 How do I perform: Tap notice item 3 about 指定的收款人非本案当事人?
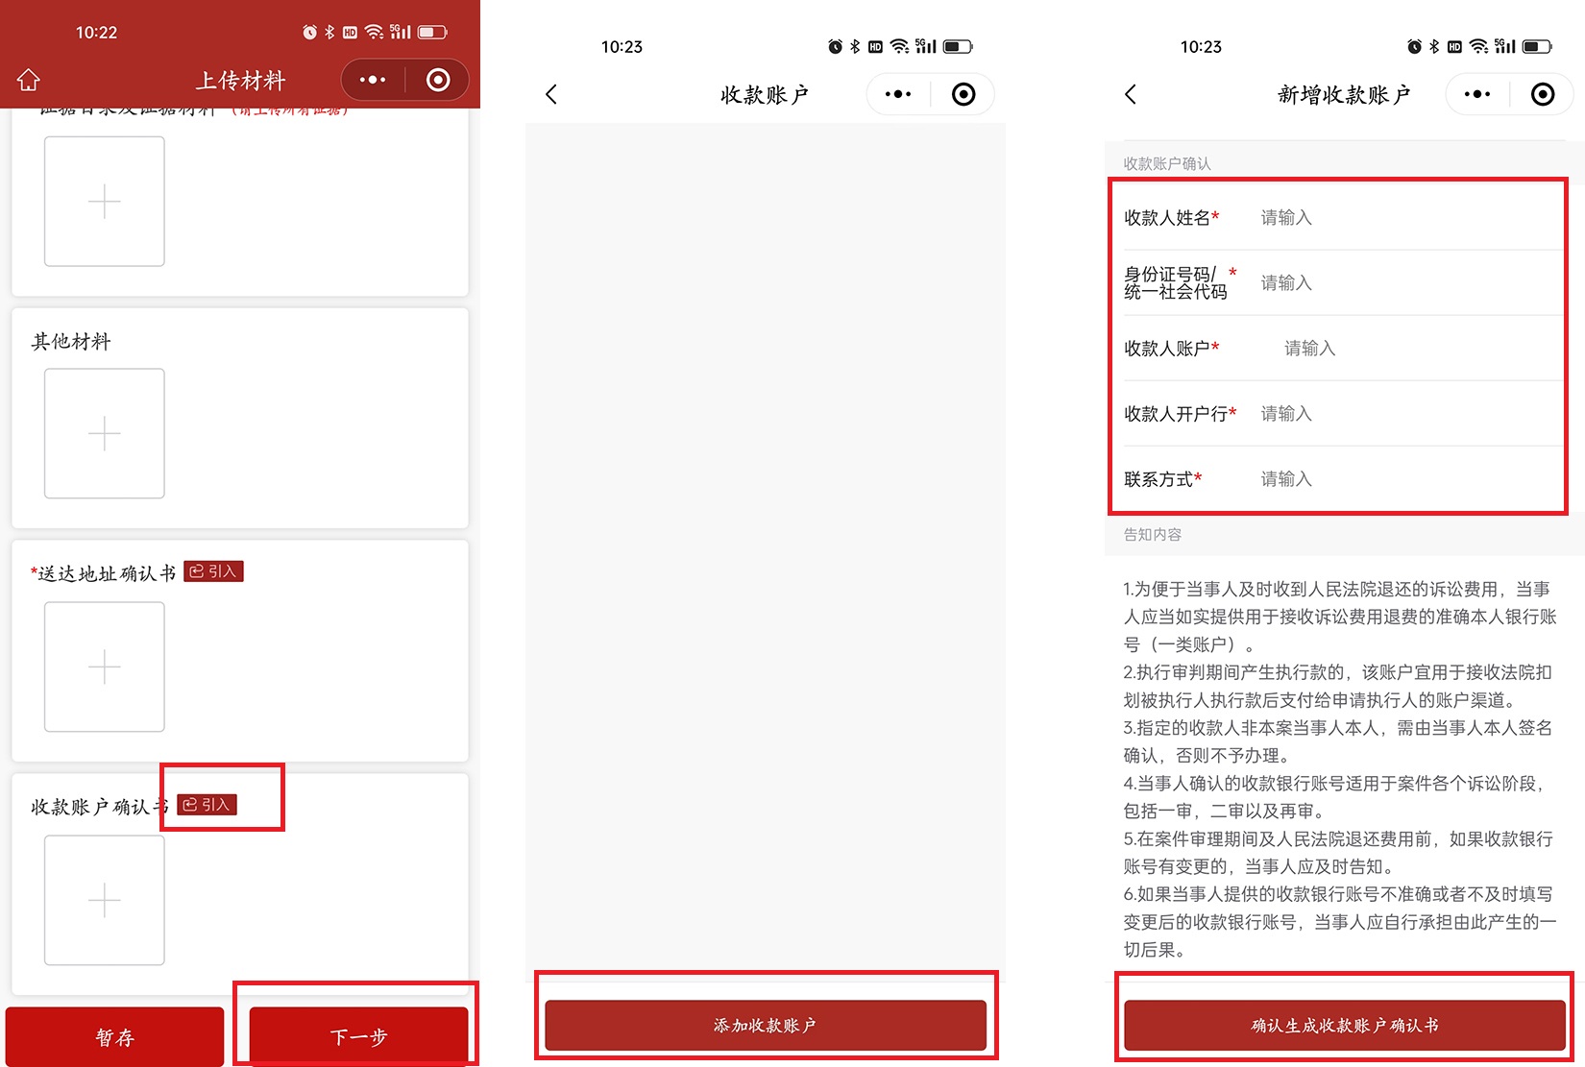[1338, 741]
